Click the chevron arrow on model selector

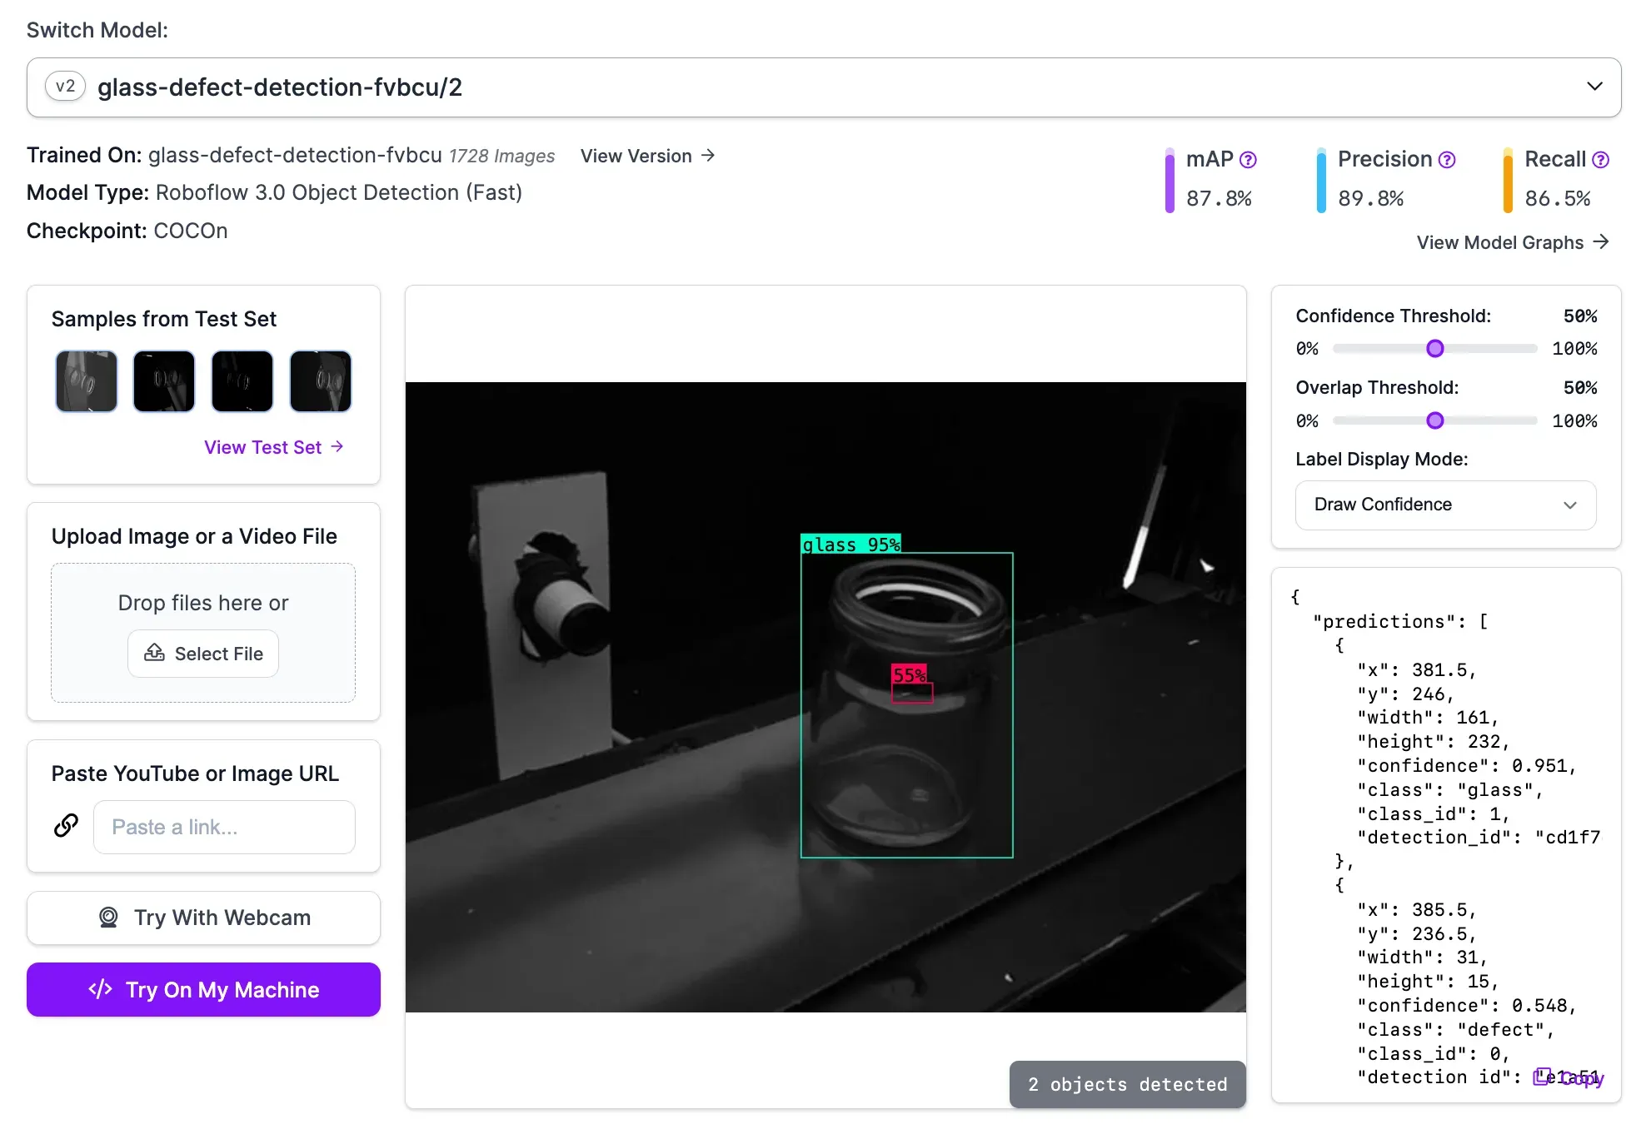click(x=1594, y=87)
